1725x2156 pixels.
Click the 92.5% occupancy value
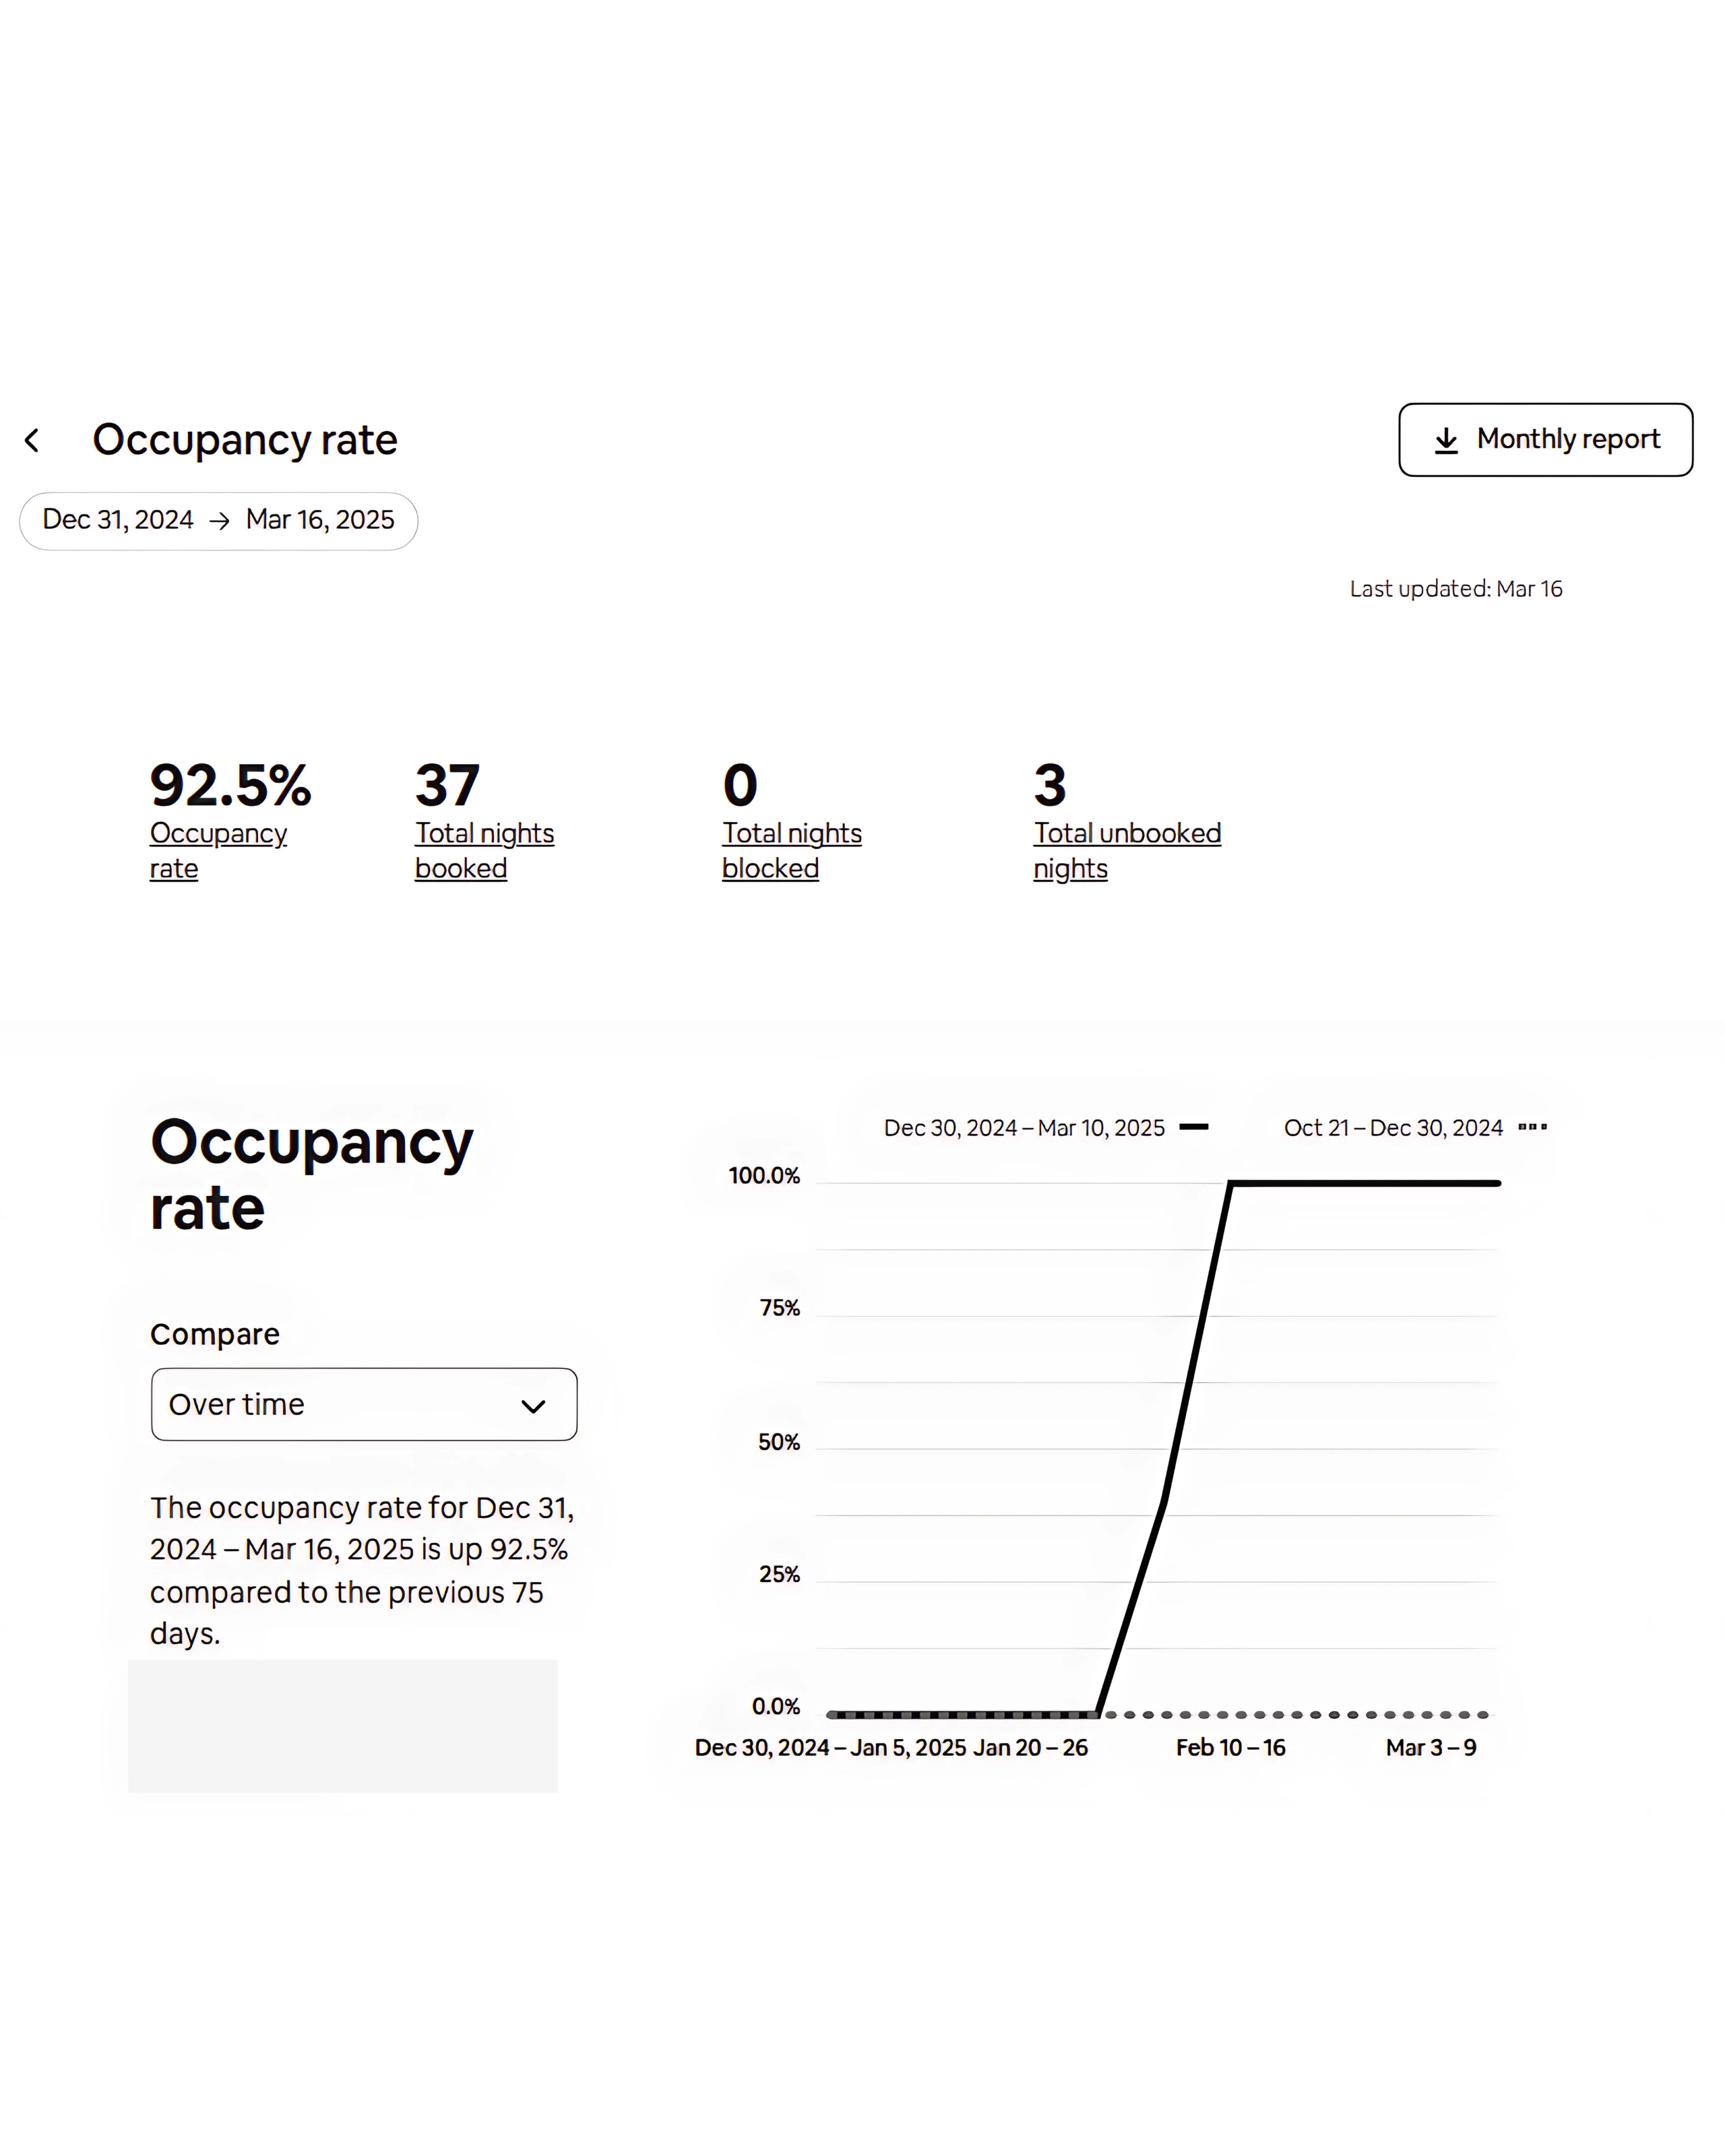[230, 785]
